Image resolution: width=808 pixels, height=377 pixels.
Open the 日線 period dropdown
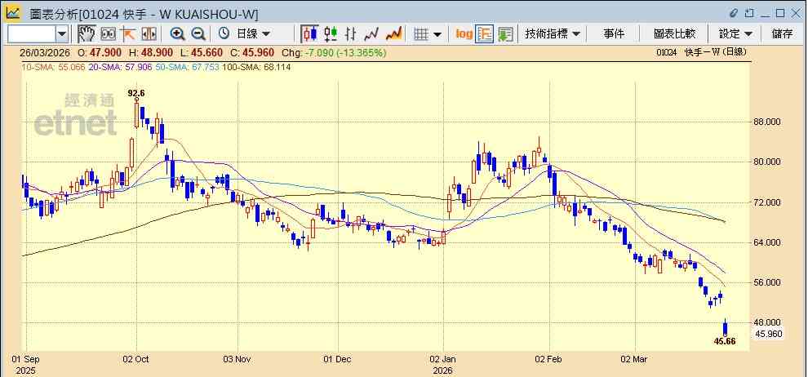point(253,34)
